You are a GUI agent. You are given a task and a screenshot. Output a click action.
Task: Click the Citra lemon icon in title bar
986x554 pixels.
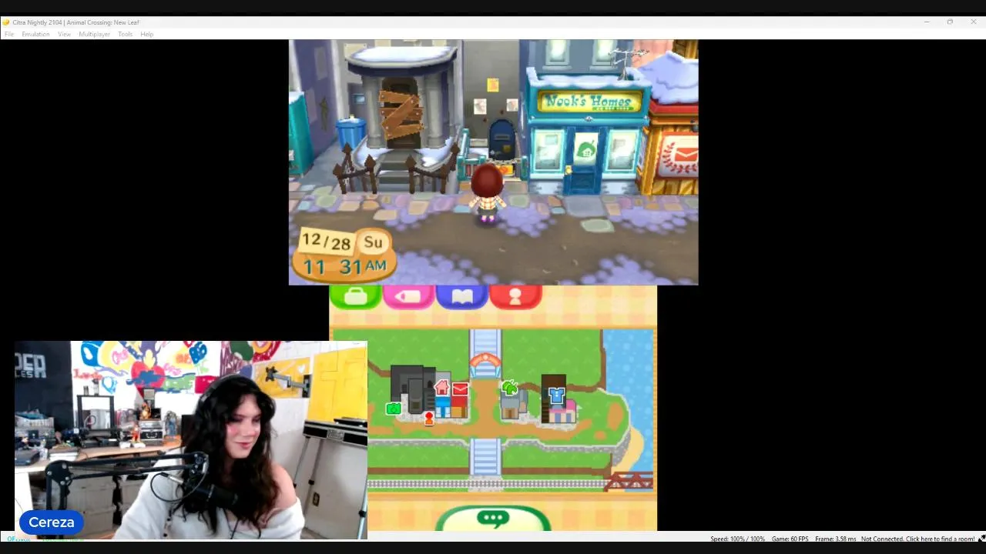point(6,22)
